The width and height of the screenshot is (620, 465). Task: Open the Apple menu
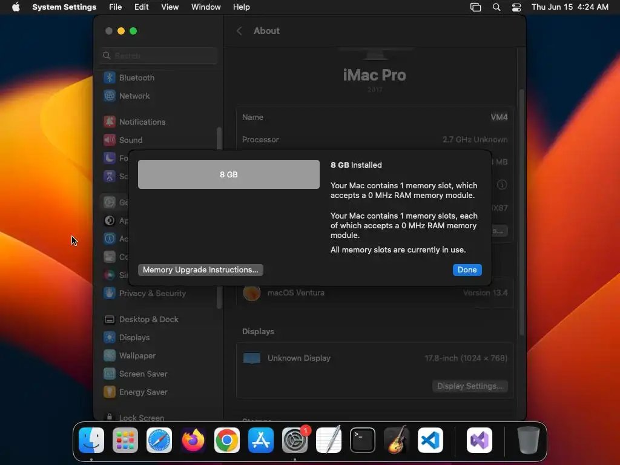point(16,7)
